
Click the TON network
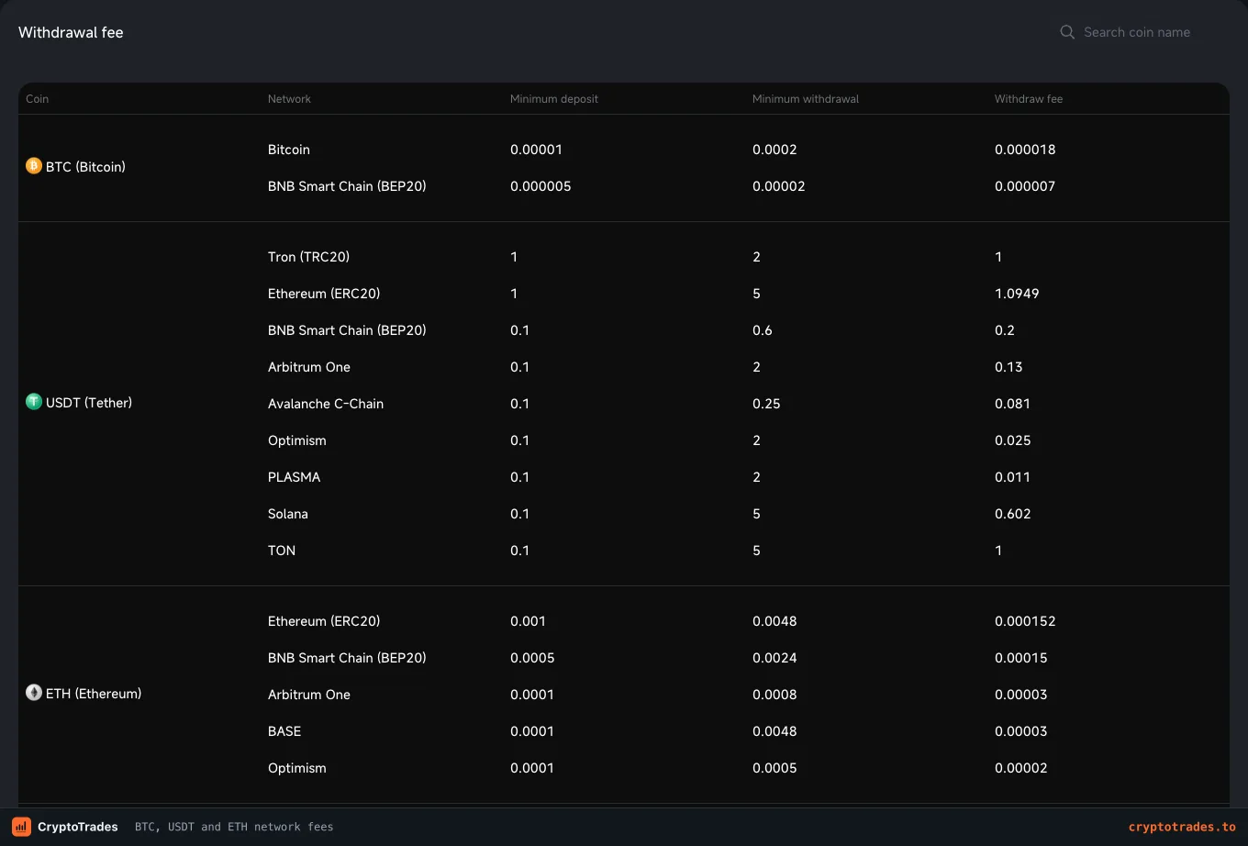click(x=282, y=551)
